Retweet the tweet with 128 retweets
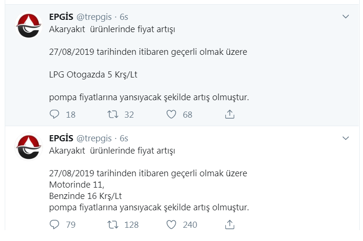 point(113,224)
